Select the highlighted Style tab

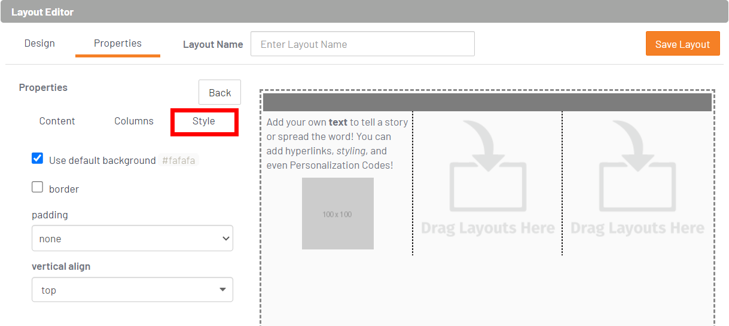204,121
